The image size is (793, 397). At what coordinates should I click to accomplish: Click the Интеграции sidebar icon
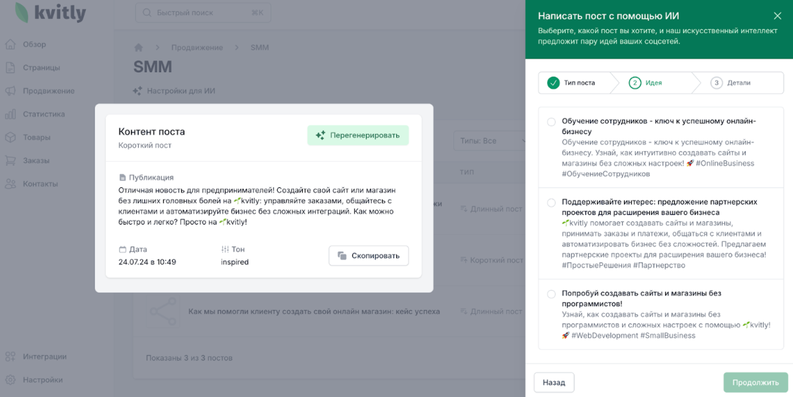10,356
